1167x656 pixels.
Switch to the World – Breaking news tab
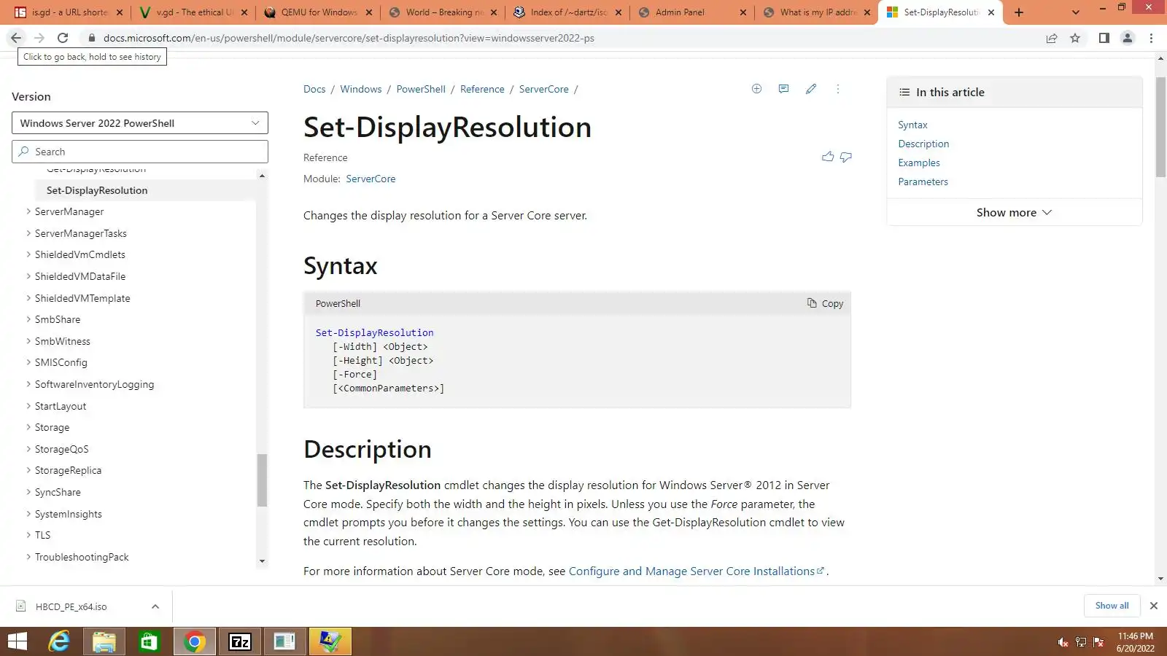pyautogui.click(x=444, y=12)
